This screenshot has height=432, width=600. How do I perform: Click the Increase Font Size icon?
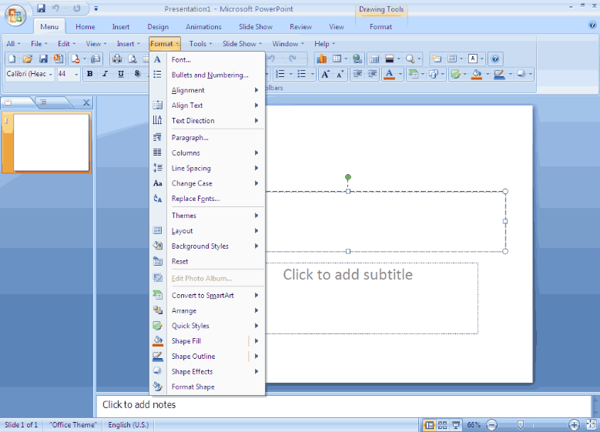click(x=325, y=74)
